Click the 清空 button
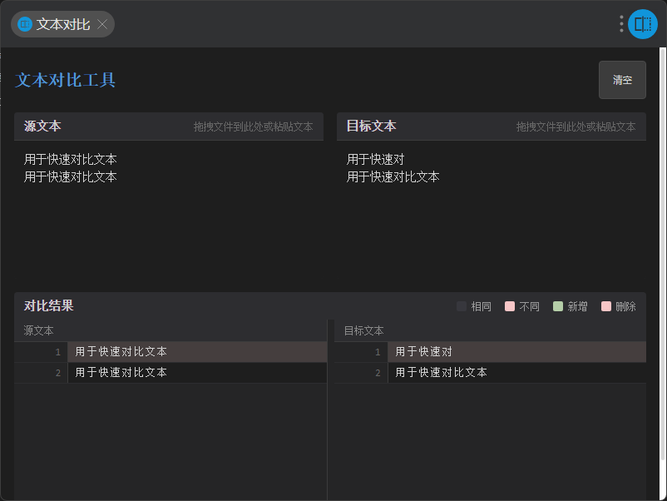This screenshot has width=667, height=501. (622, 80)
